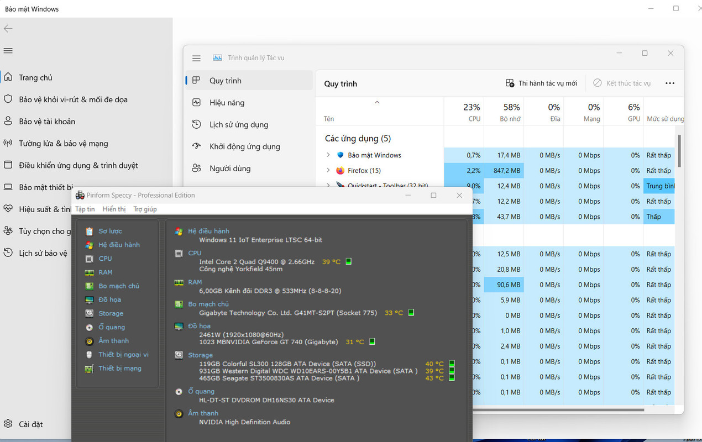Click CPU temperature indicator next to 39 °C

(x=349, y=261)
